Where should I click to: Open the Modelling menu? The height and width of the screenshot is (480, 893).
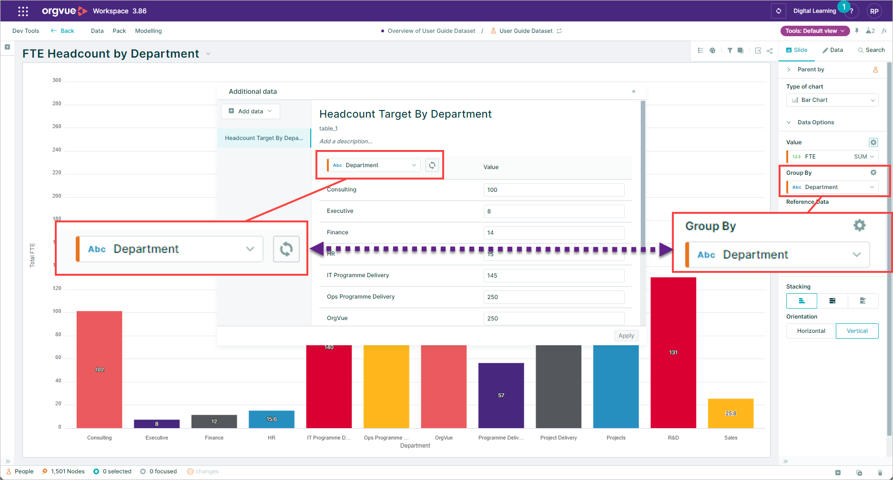[x=148, y=31]
